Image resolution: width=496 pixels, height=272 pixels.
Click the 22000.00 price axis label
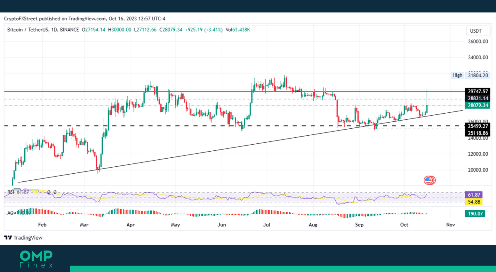click(x=478, y=154)
